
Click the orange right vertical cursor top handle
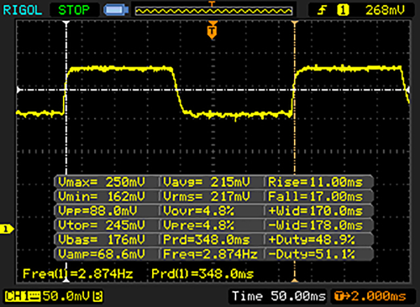click(x=295, y=23)
